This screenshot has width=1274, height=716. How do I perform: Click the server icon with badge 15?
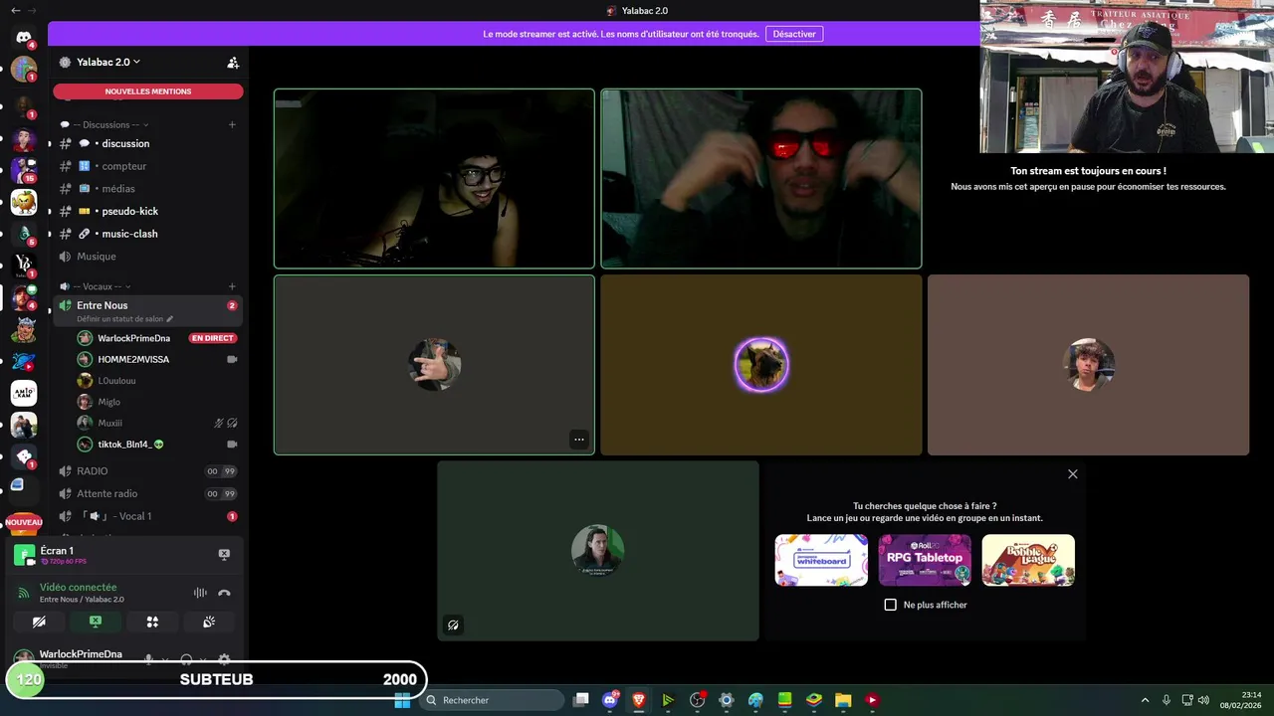point(24,170)
